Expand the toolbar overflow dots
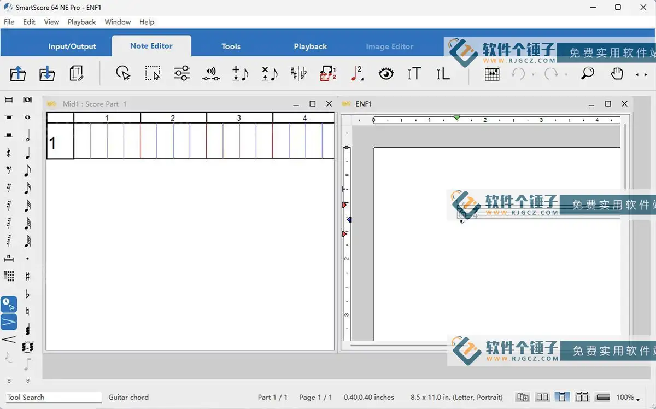Image resolution: width=656 pixels, height=409 pixels. (x=641, y=74)
